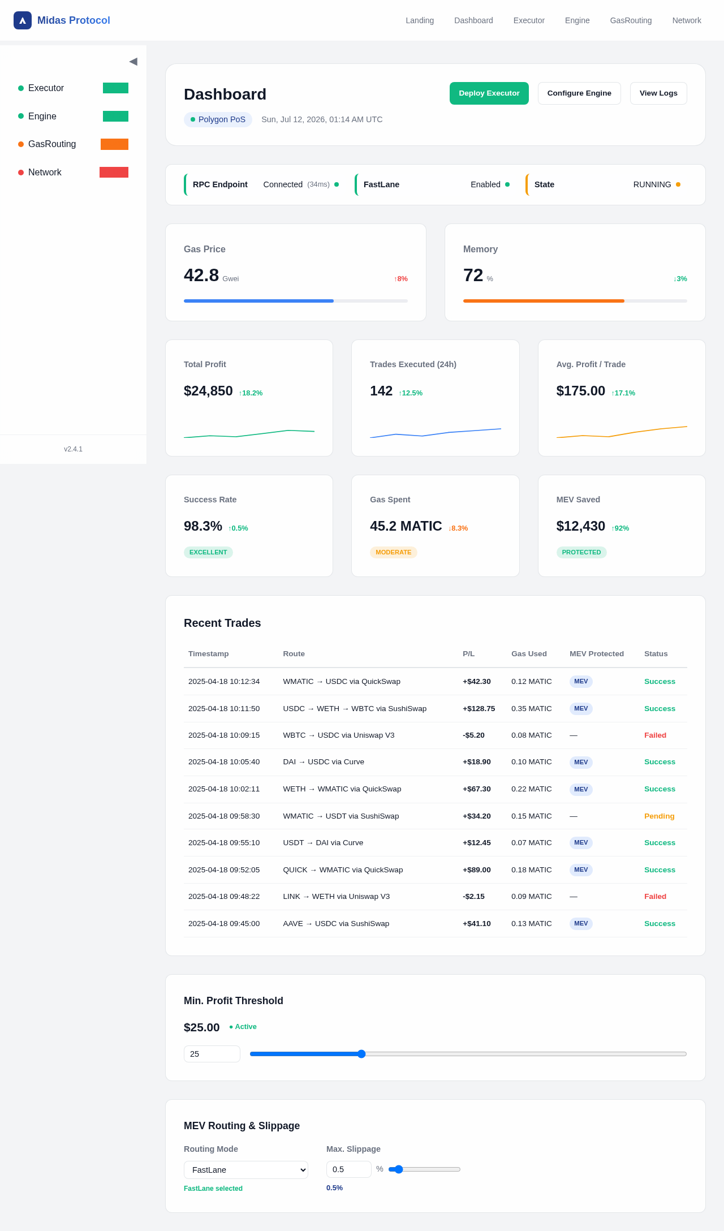Click the timestamp 2025-04-18 09:52:05
This screenshot has width=724, height=1231.
pyautogui.click(x=224, y=870)
